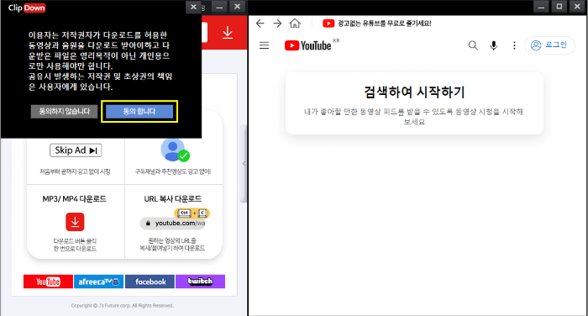Click the YouTube sign-in button
Viewport: 588px width, 316px height.
pos(549,45)
